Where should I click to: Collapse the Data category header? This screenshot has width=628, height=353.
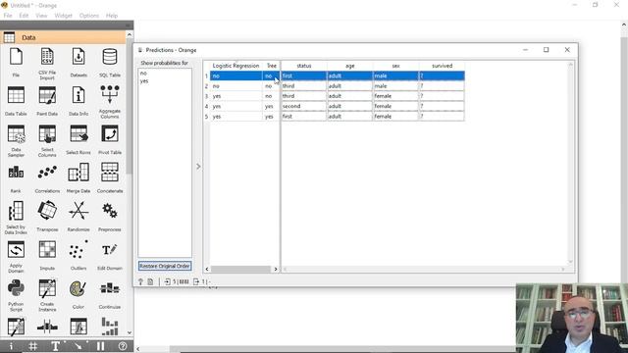click(x=63, y=37)
